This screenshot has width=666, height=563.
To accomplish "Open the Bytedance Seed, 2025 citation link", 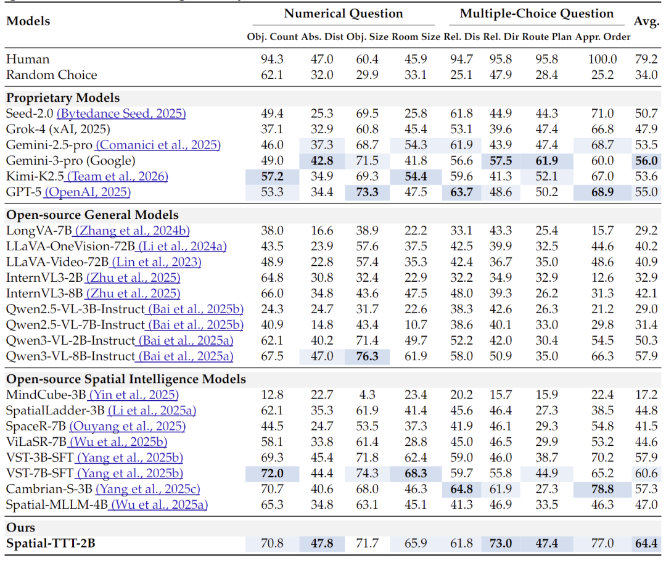I will click(x=121, y=114).
